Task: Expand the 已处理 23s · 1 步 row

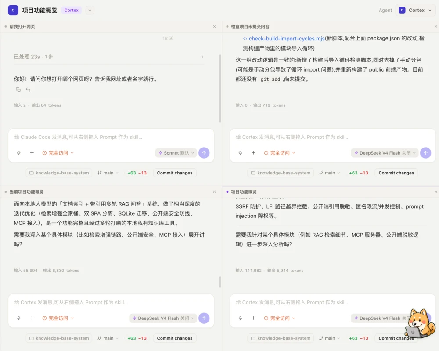Action: (x=108, y=57)
